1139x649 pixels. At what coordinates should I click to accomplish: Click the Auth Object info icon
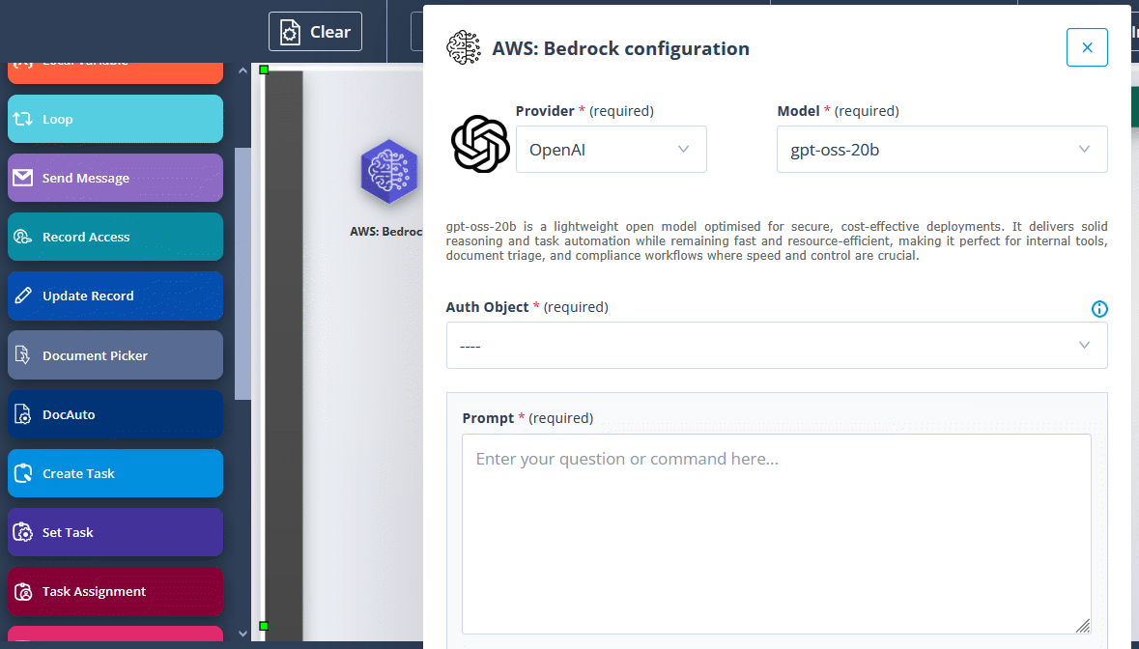click(1099, 309)
